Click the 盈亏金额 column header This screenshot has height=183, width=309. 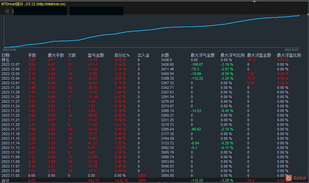[96, 55]
